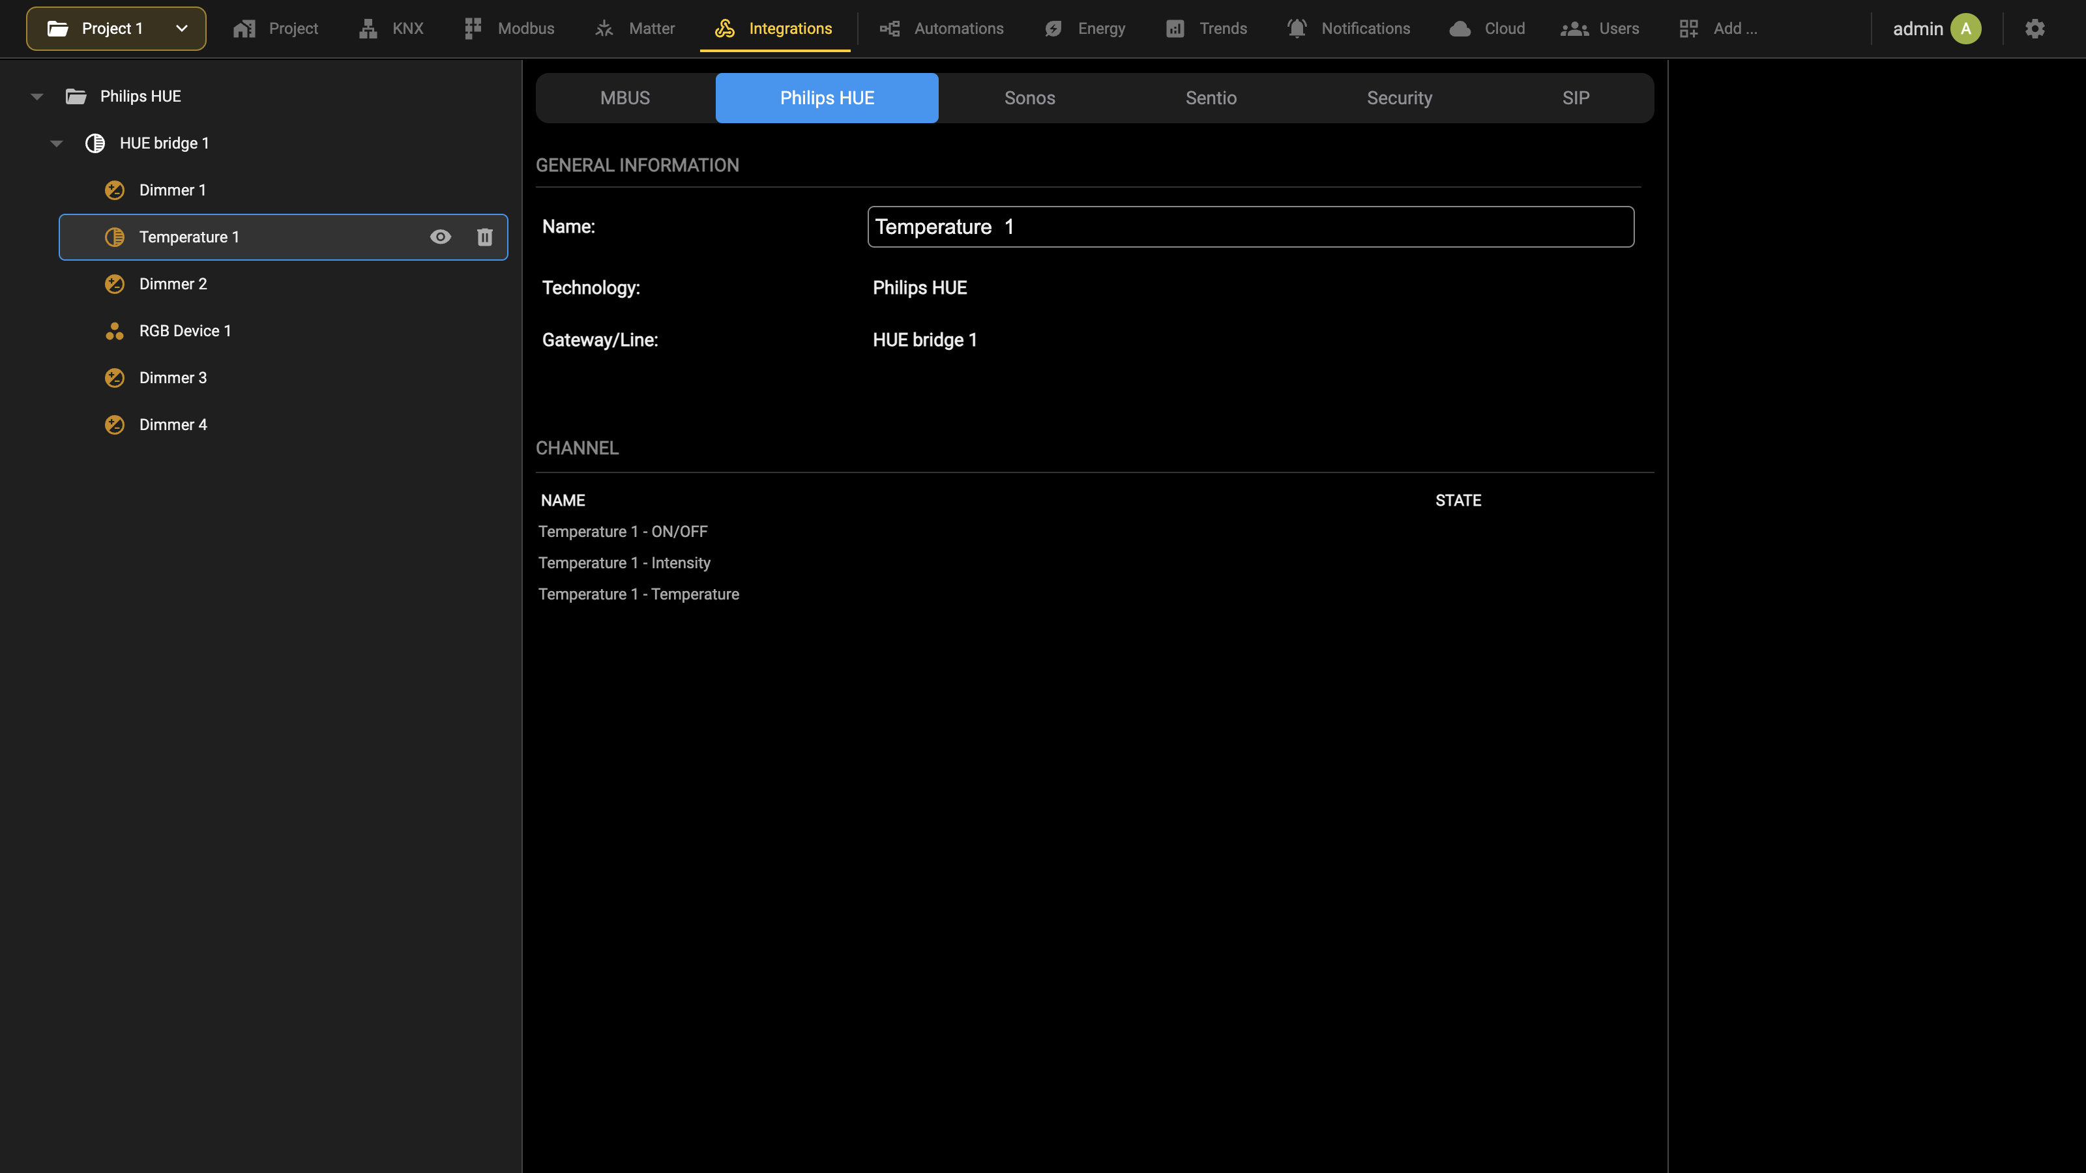Open the Add ... menu
Viewport: 2086px width, 1173px height.
1718,28
